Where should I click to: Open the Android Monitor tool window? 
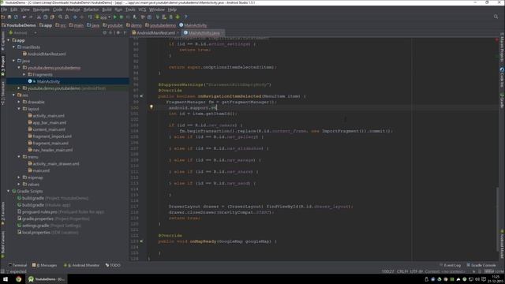(x=82, y=265)
